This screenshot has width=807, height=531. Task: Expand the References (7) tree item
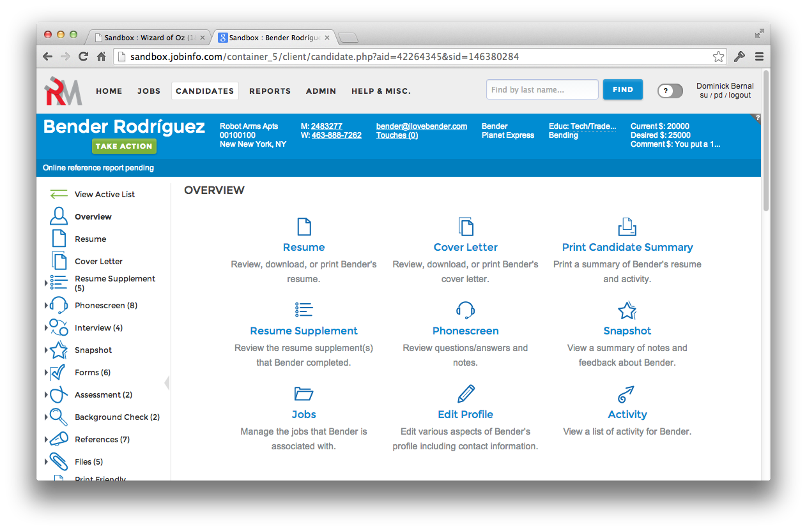(x=46, y=440)
